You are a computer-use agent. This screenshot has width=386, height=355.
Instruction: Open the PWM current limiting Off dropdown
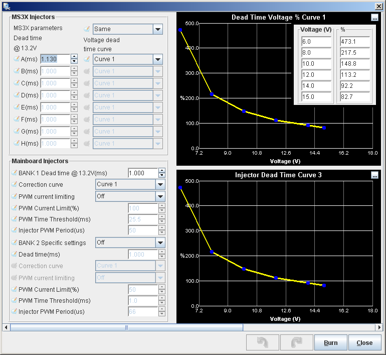click(x=130, y=196)
